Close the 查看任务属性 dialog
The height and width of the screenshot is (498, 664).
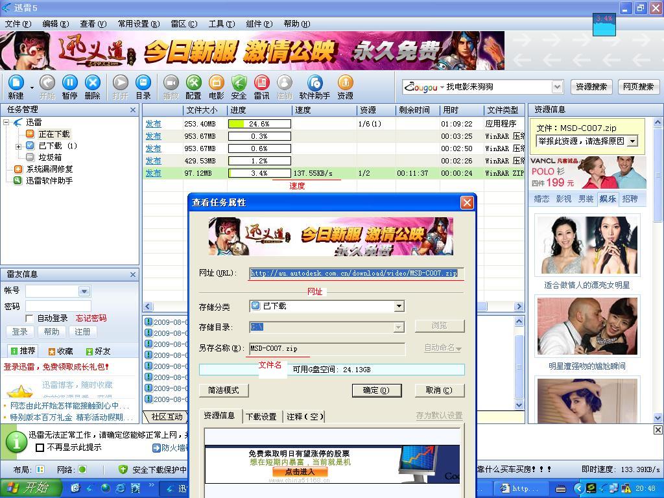point(467,203)
